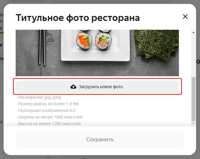Click the pink-filled sushi roll in the photo
Image resolution: width=200 pixels, height=159 pixels.
[x=103, y=41]
